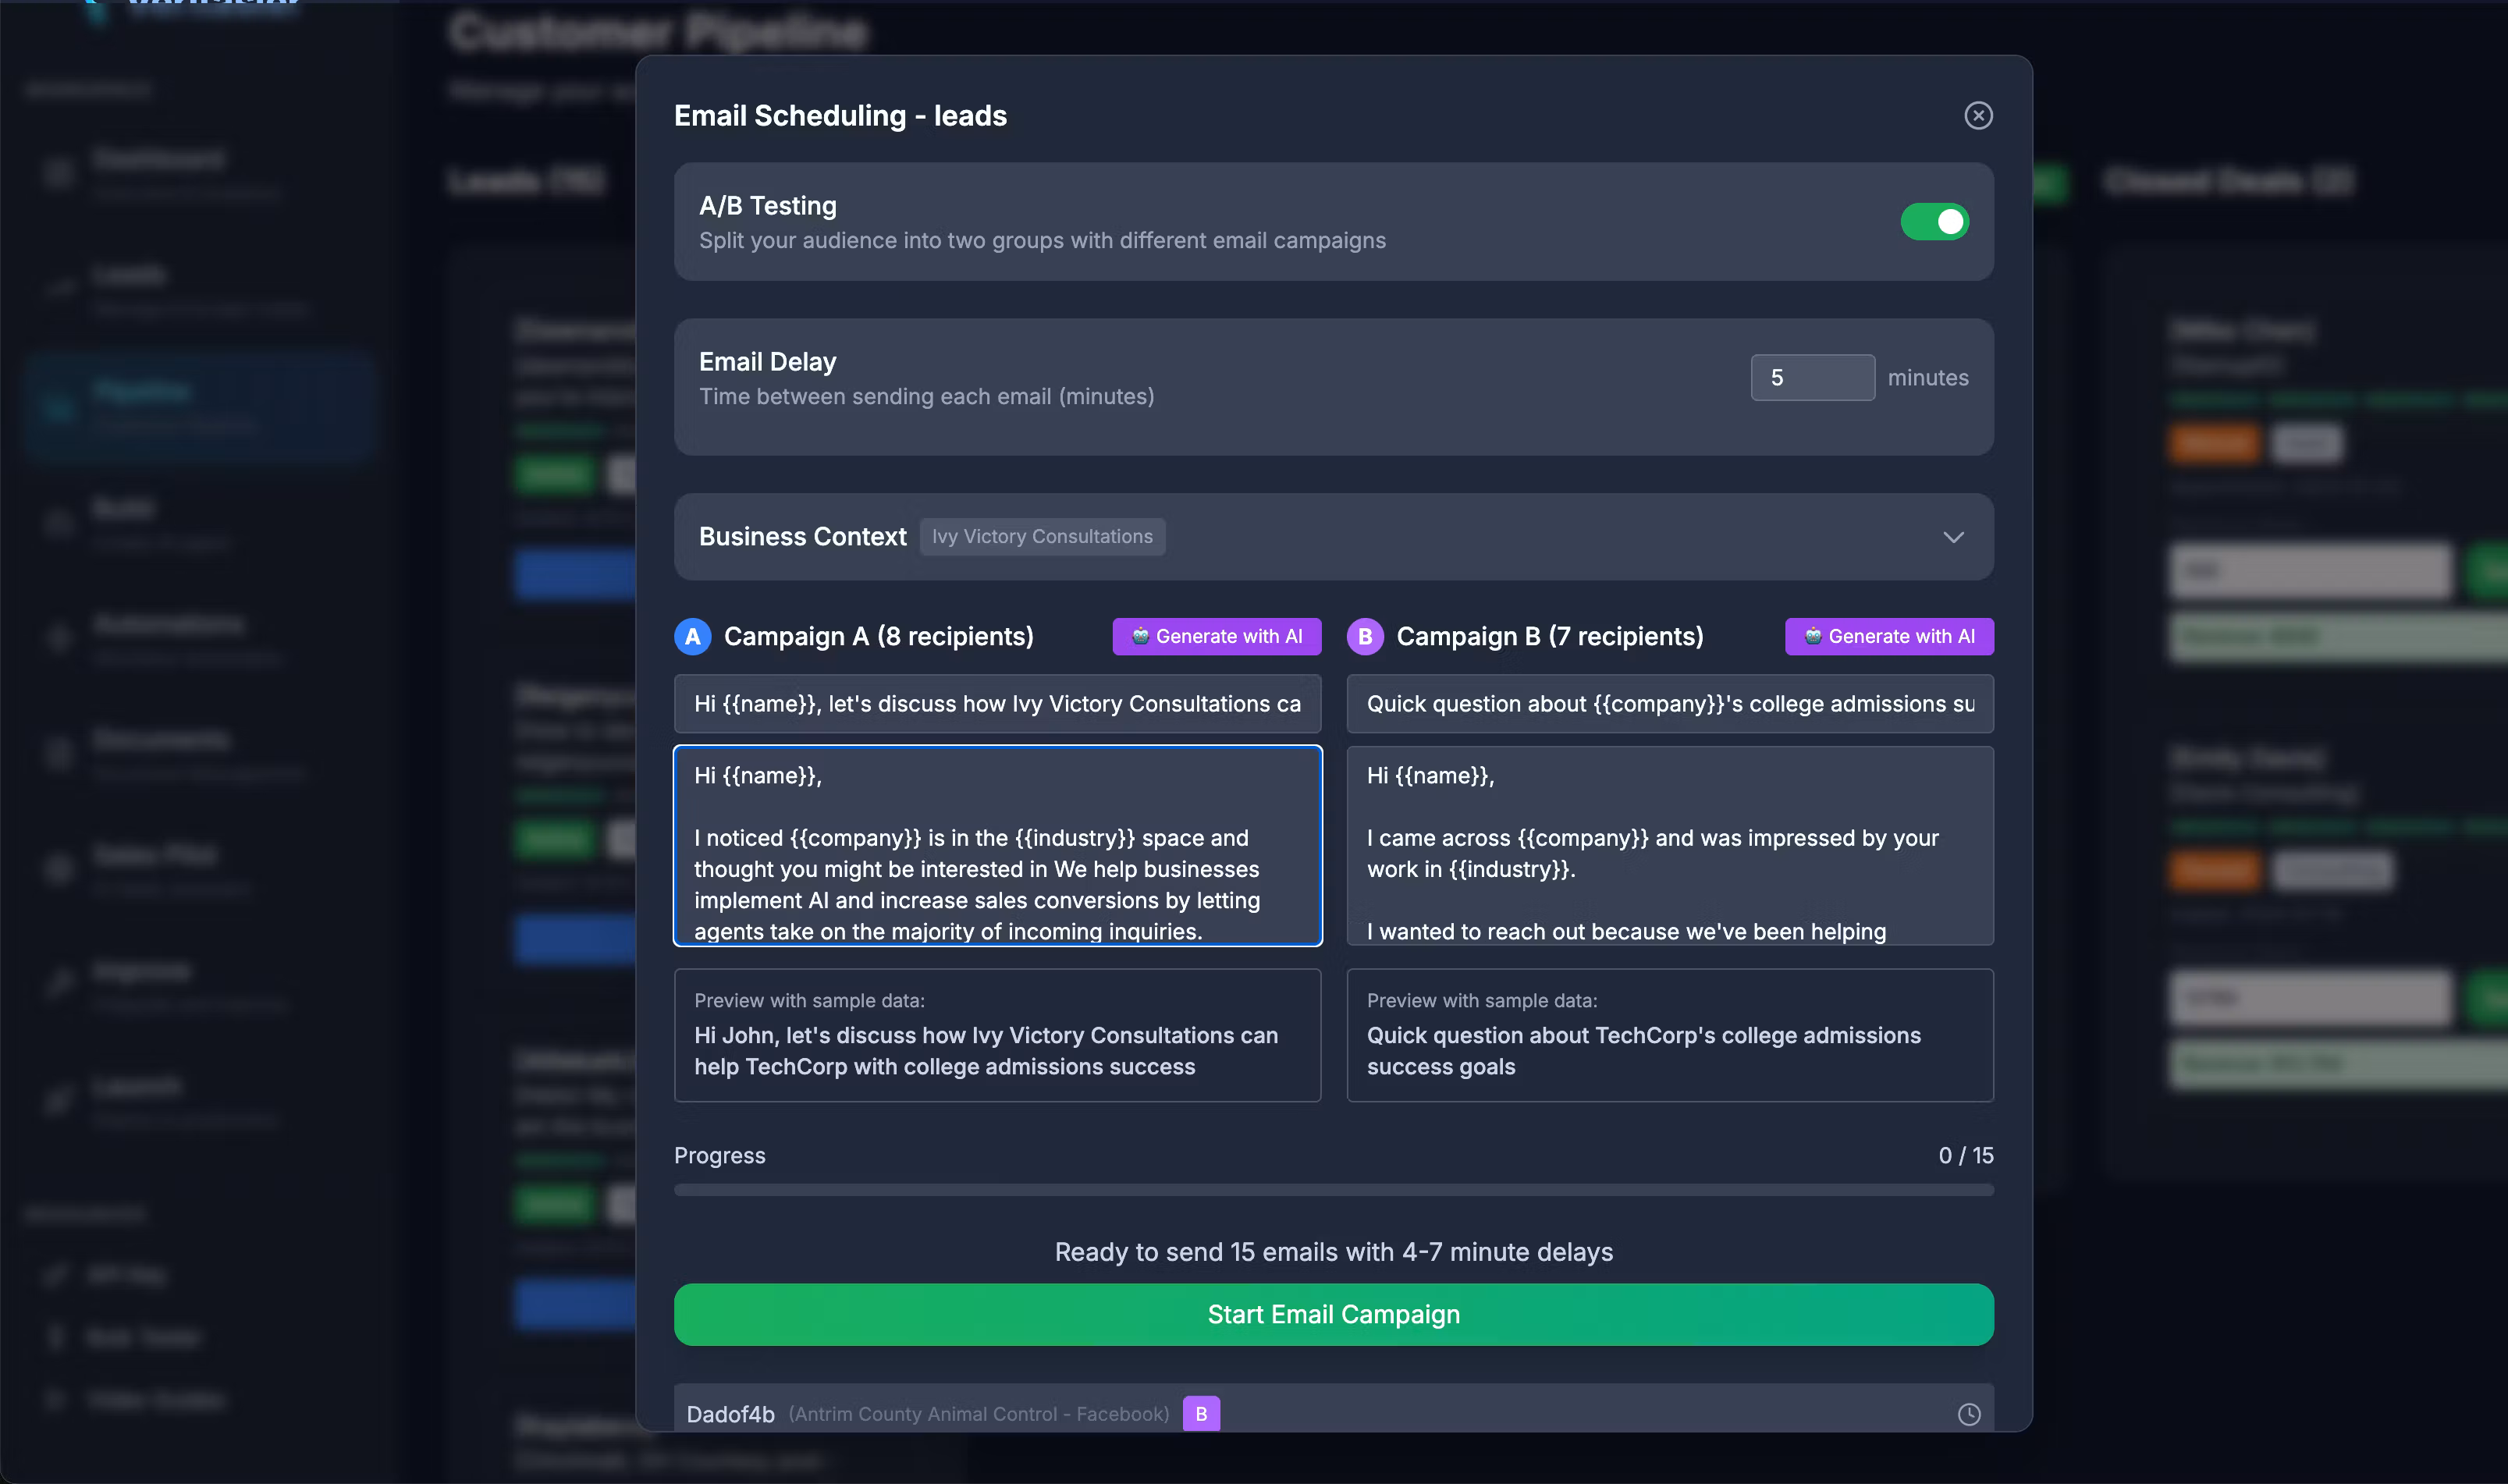Close the Email Scheduling dialog

1977,116
